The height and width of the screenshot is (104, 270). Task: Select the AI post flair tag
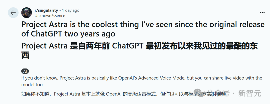(x=25, y=71)
